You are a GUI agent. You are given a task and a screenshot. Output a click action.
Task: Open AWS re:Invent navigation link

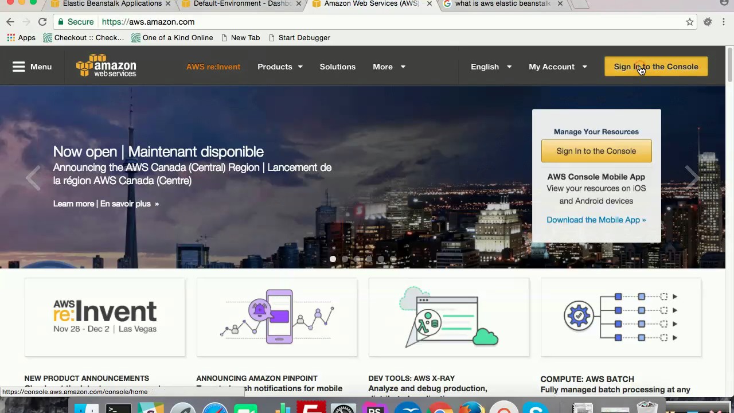tap(213, 67)
